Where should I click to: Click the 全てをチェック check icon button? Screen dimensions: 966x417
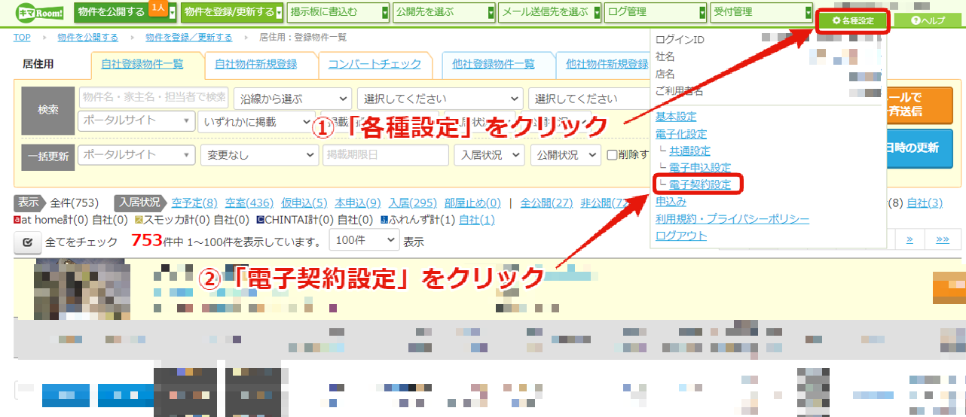point(28,242)
